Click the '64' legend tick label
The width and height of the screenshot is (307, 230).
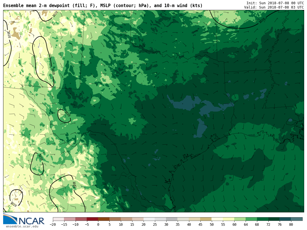pyautogui.click(x=246, y=225)
